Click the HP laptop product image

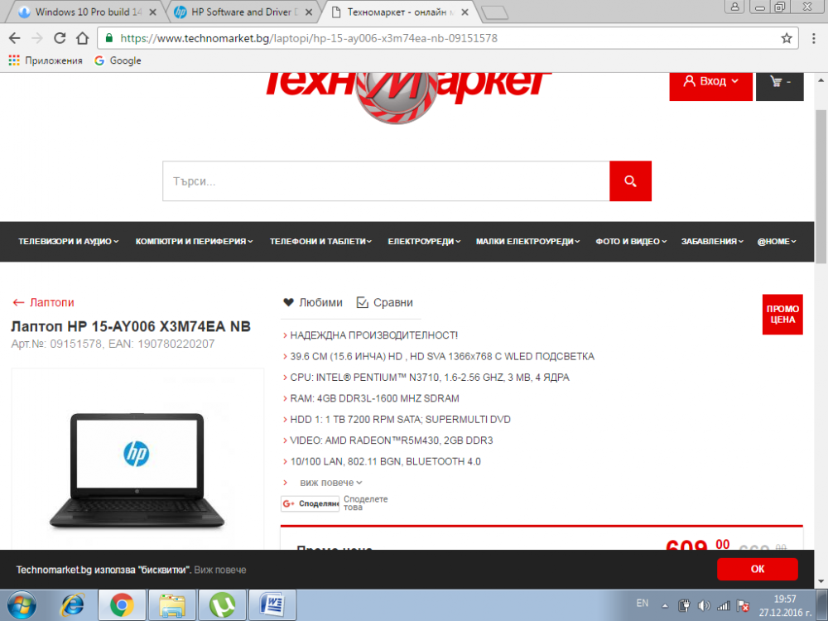(137, 470)
